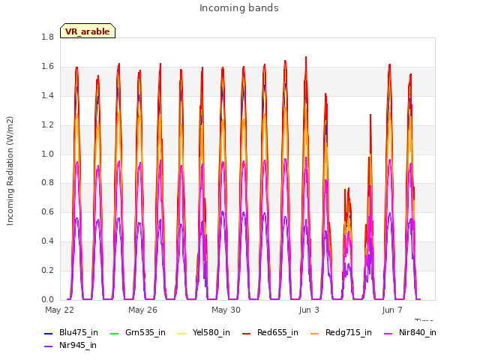480x360 pixels.
Task: Click the May 22 x-axis label
Action: click(59, 310)
